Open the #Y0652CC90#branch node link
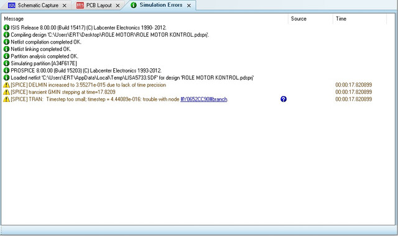Viewport: 398px width, 236px height. (204, 99)
